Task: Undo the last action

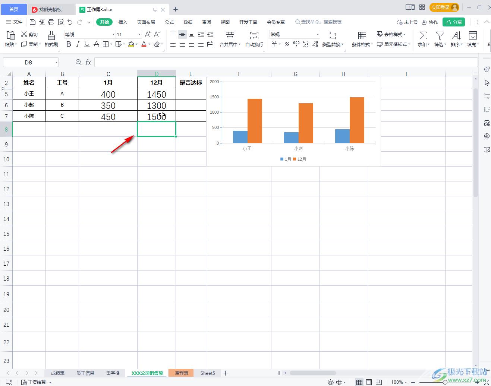Action: click(70, 22)
